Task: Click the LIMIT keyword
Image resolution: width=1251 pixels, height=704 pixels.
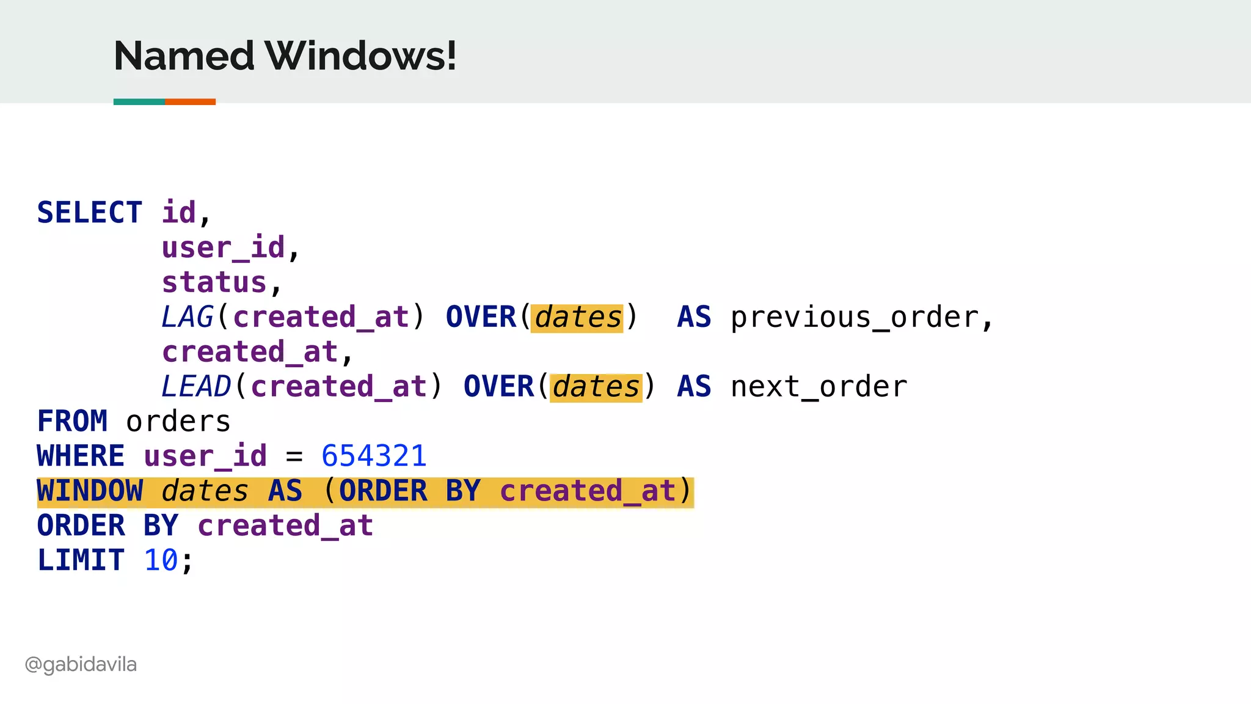Action: click(81, 560)
